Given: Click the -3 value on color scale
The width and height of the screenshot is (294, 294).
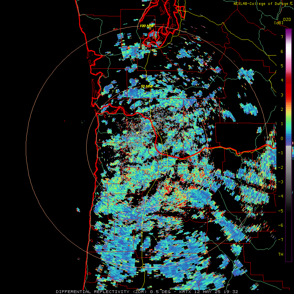Looking at the screenshot, I should [x=281, y=182].
